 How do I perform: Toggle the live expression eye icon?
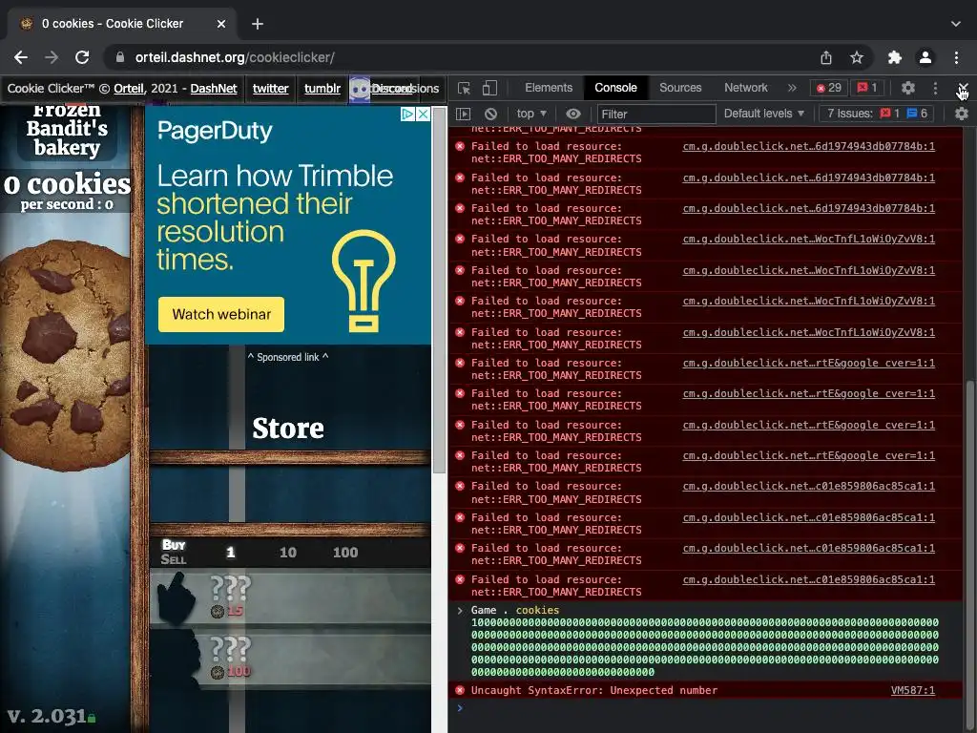(x=573, y=115)
